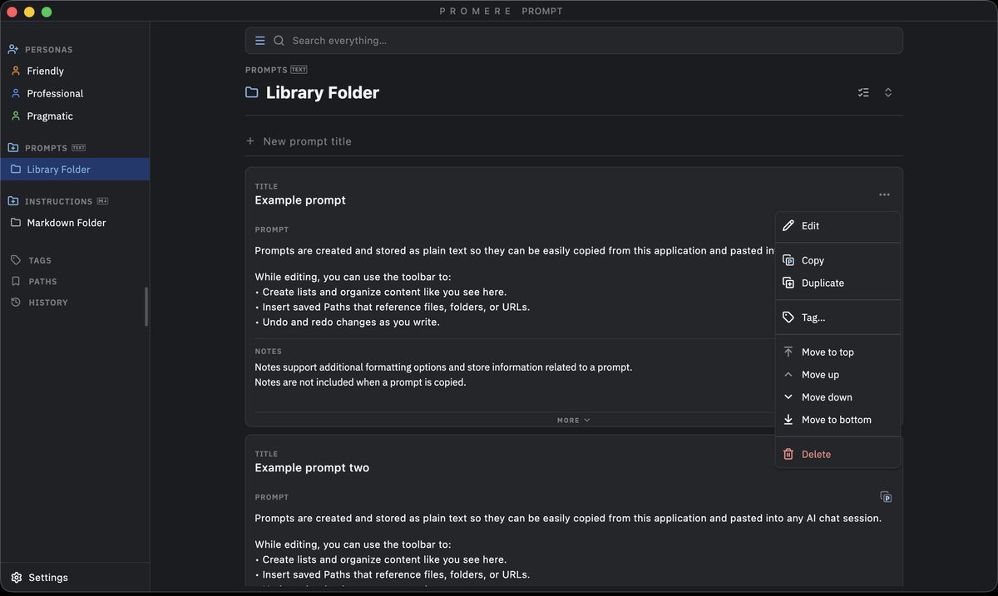Viewport: 998px width, 596px height.
Task: Click the checklist select icon in header
Action: (x=863, y=92)
